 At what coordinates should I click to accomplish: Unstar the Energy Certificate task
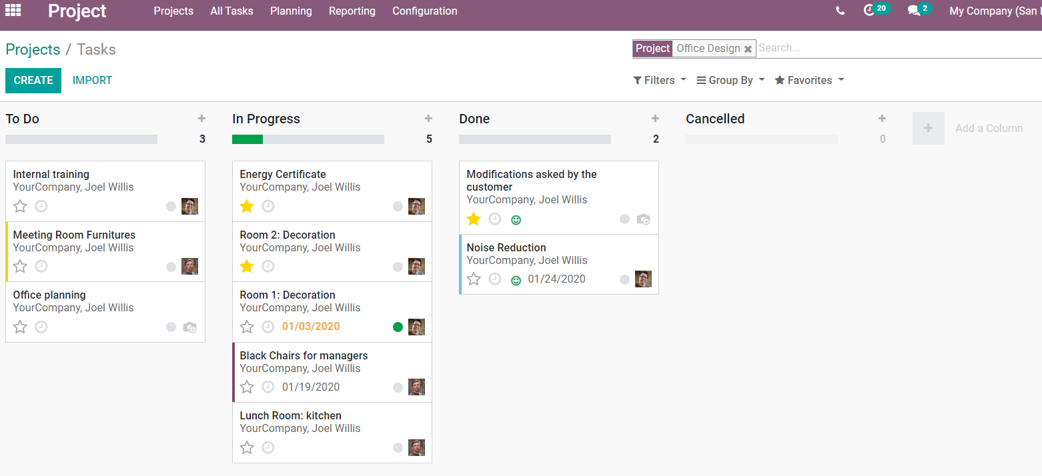point(247,206)
